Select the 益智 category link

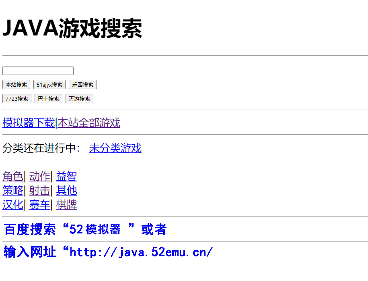(66, 176)
